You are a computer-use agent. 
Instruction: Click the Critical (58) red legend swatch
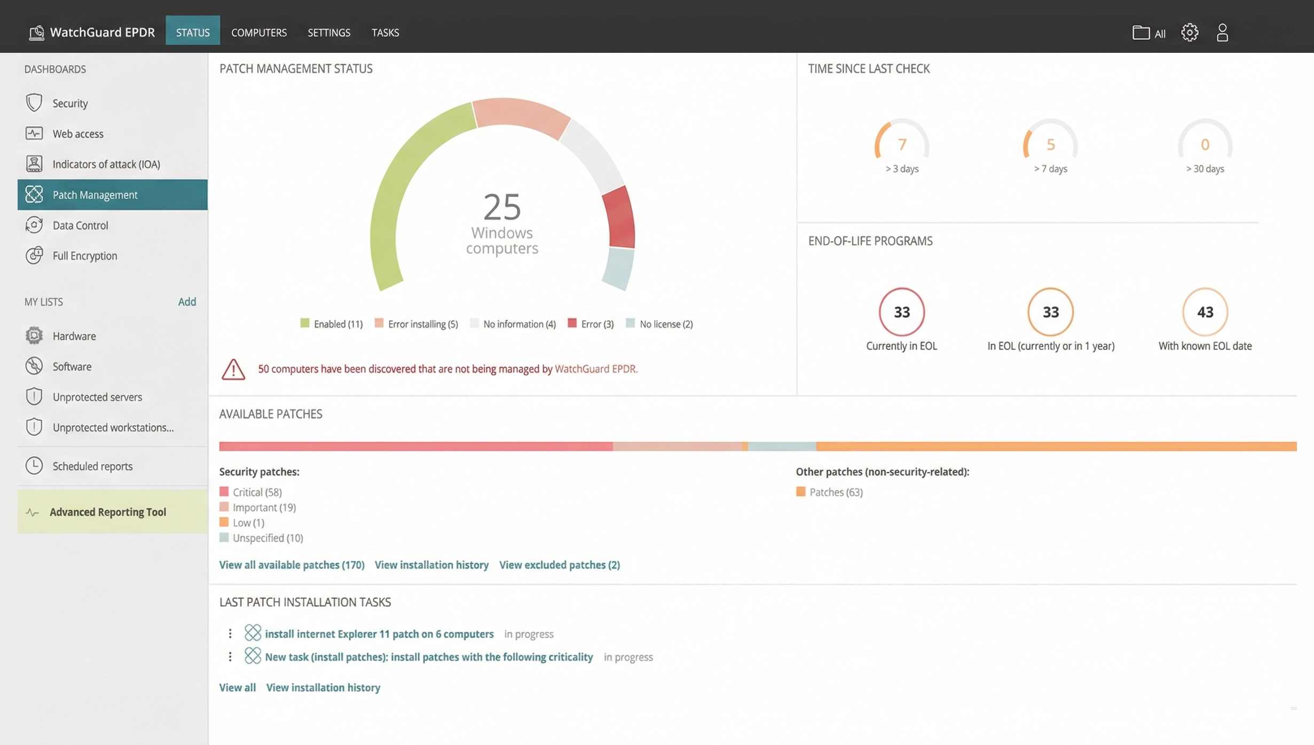pyautogui.click(x=224, y=492)
